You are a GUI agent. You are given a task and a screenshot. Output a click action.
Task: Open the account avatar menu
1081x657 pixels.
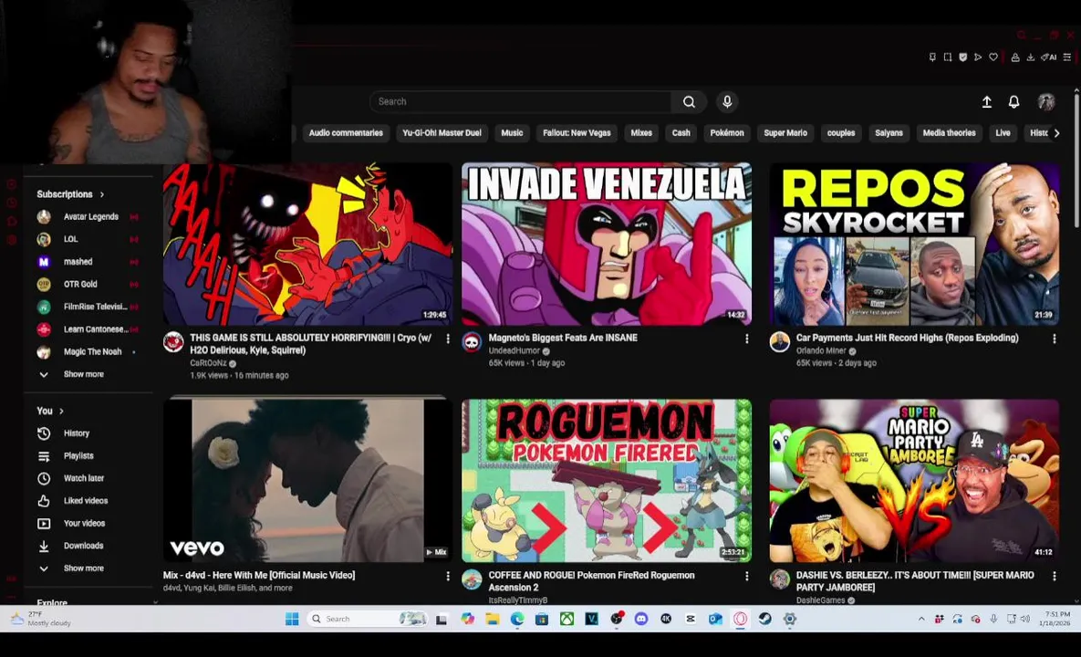click(1045, 102)
